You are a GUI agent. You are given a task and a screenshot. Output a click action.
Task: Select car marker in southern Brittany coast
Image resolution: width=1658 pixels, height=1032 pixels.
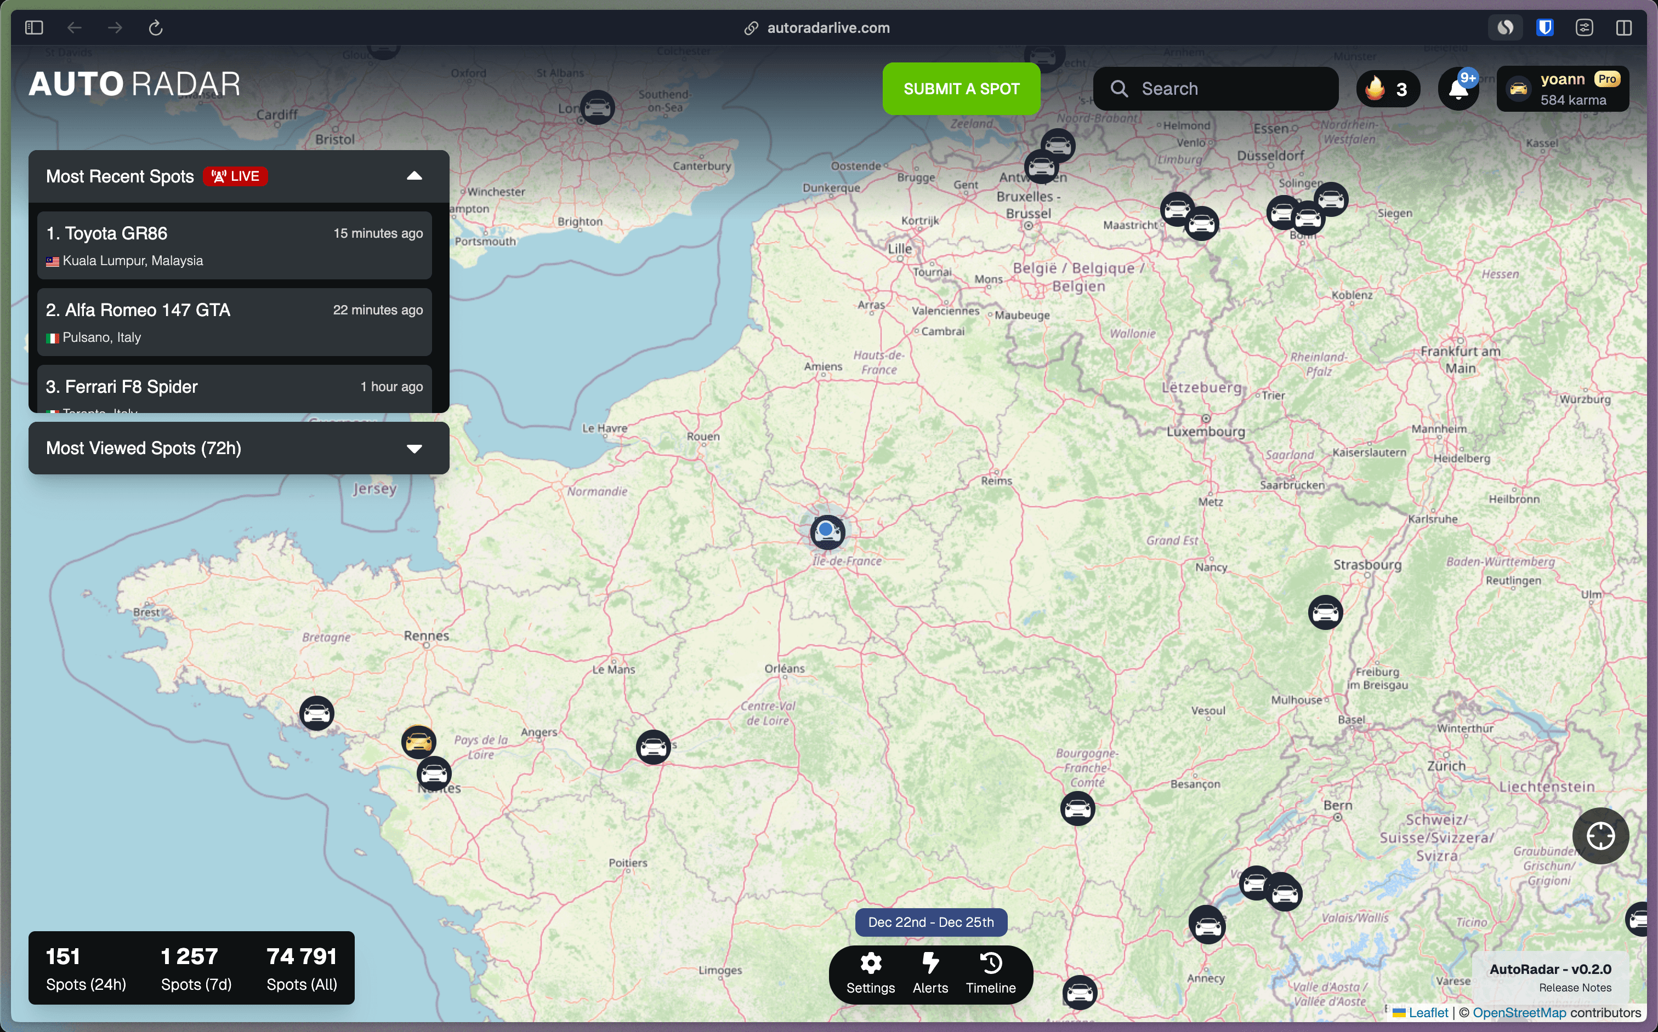[x=316, y=713]
